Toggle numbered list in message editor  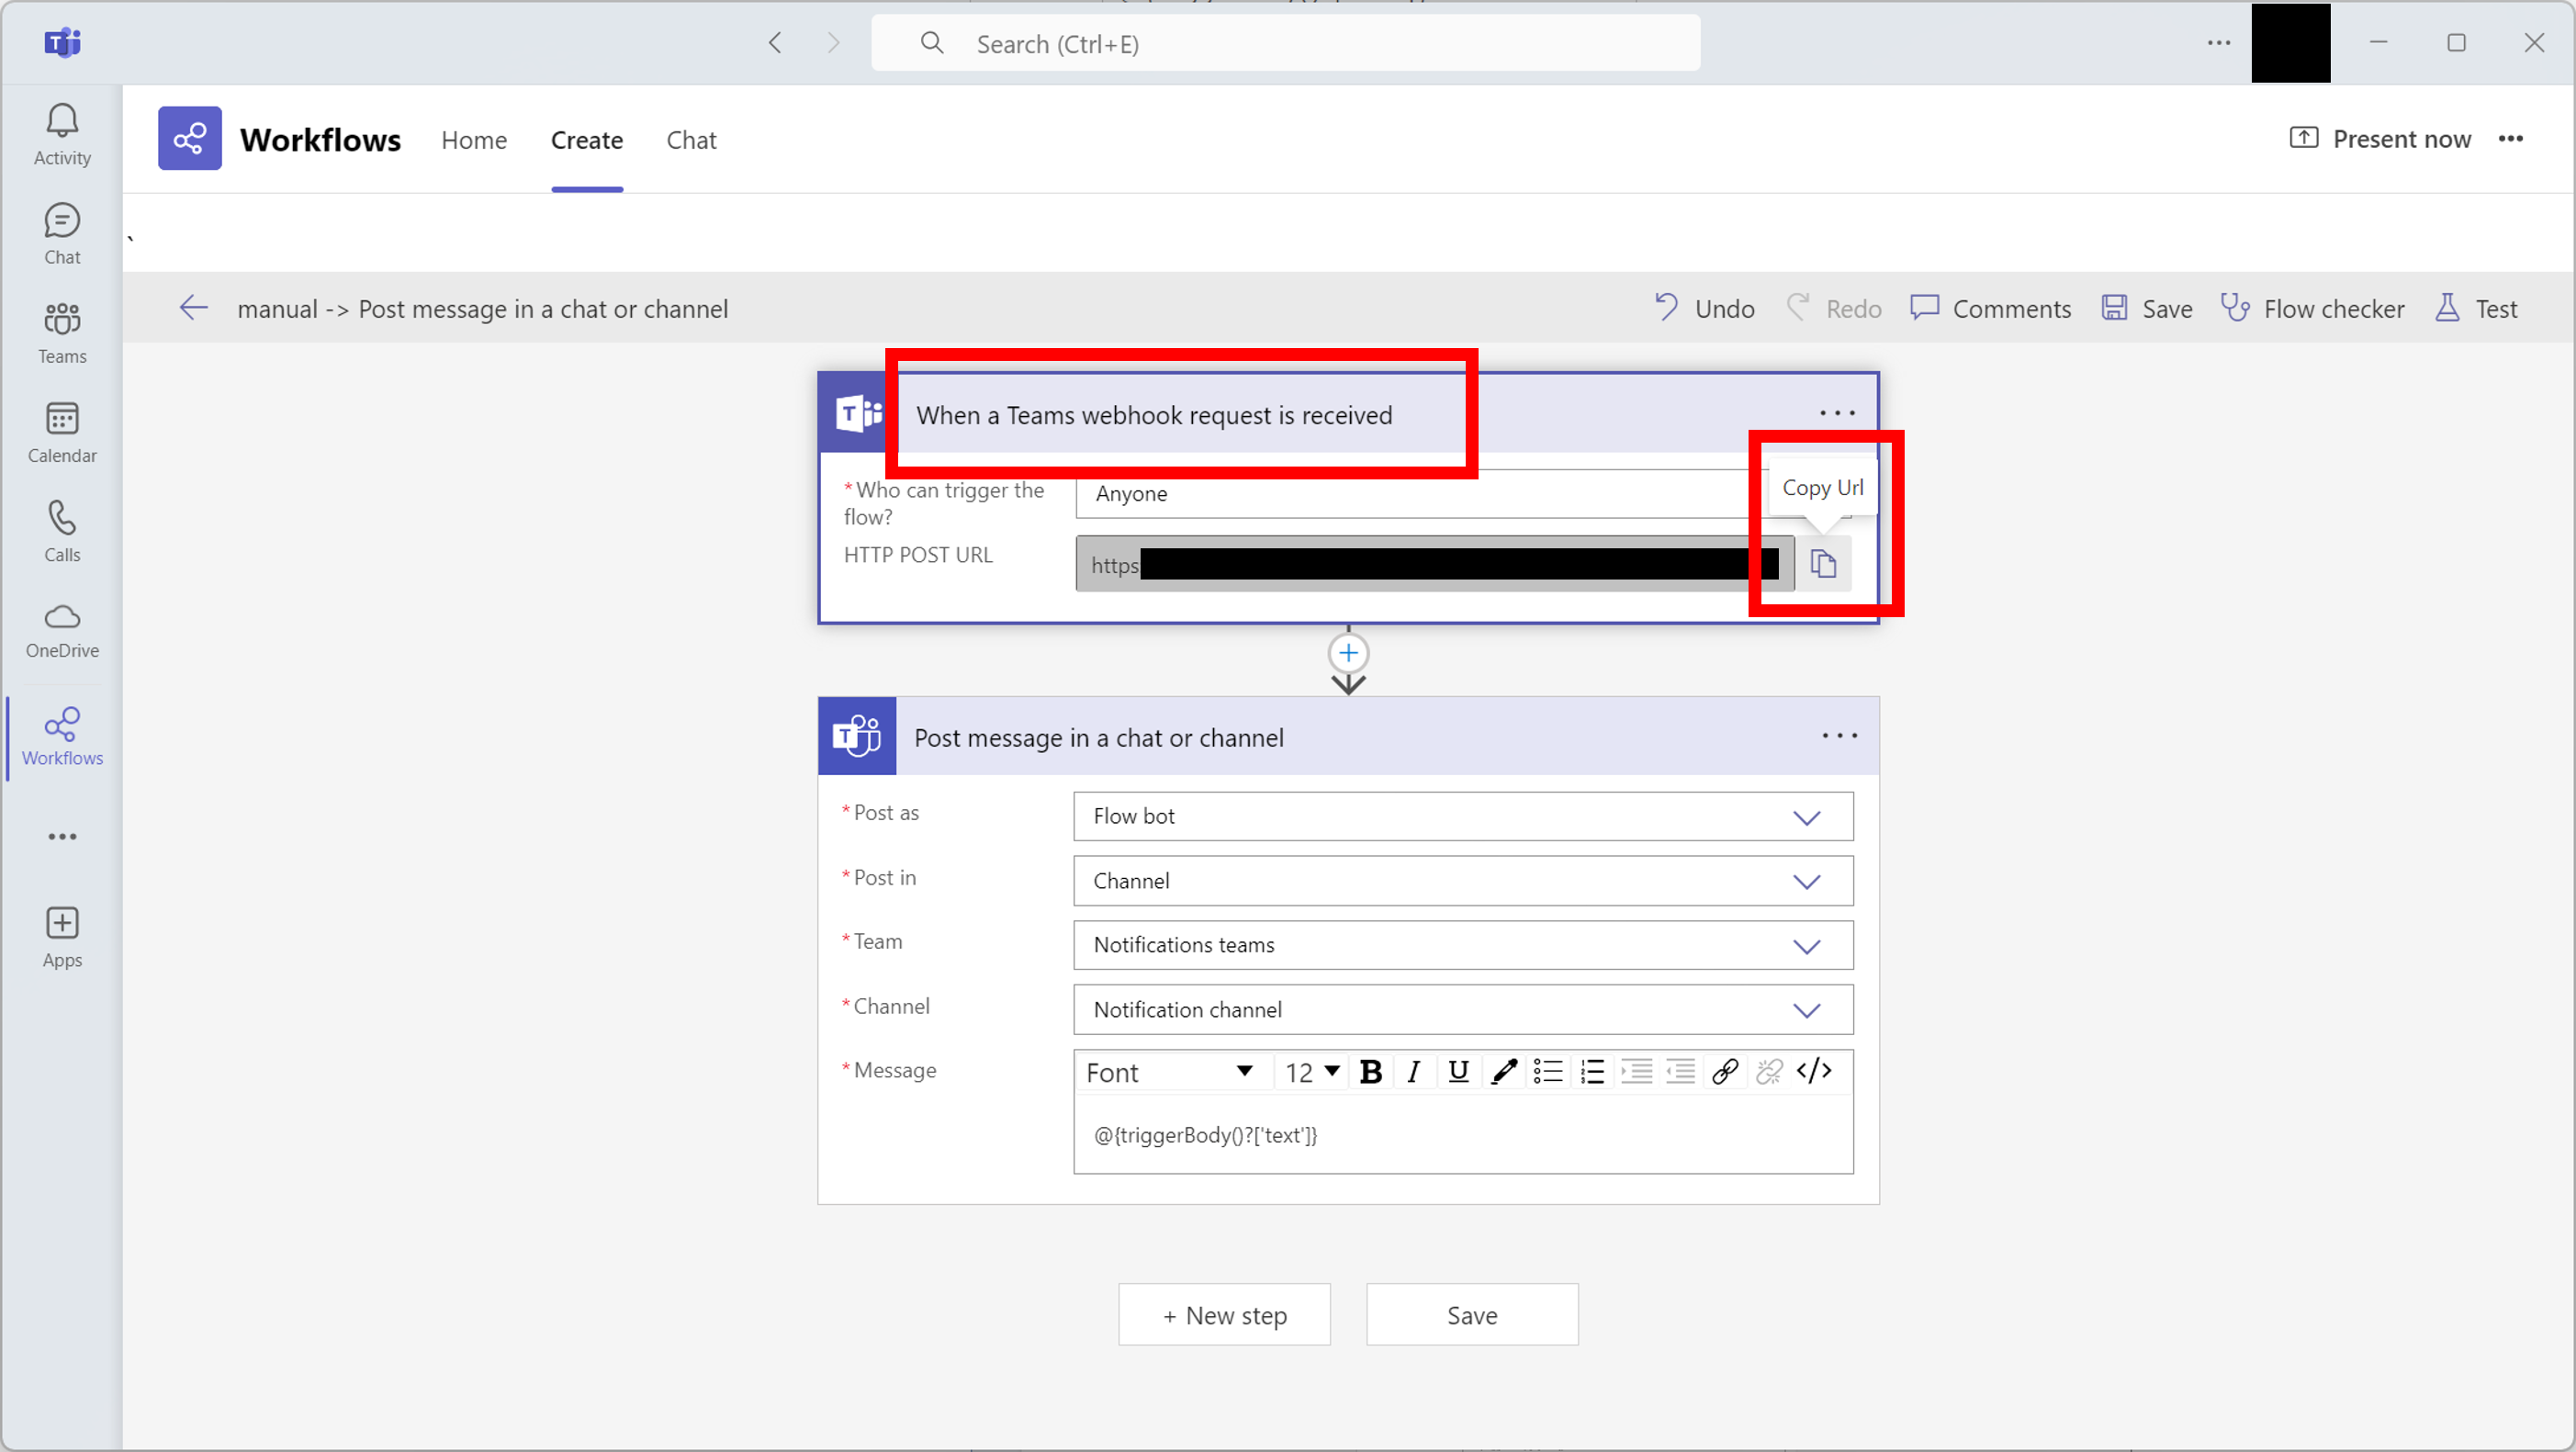[1592, 1072]
